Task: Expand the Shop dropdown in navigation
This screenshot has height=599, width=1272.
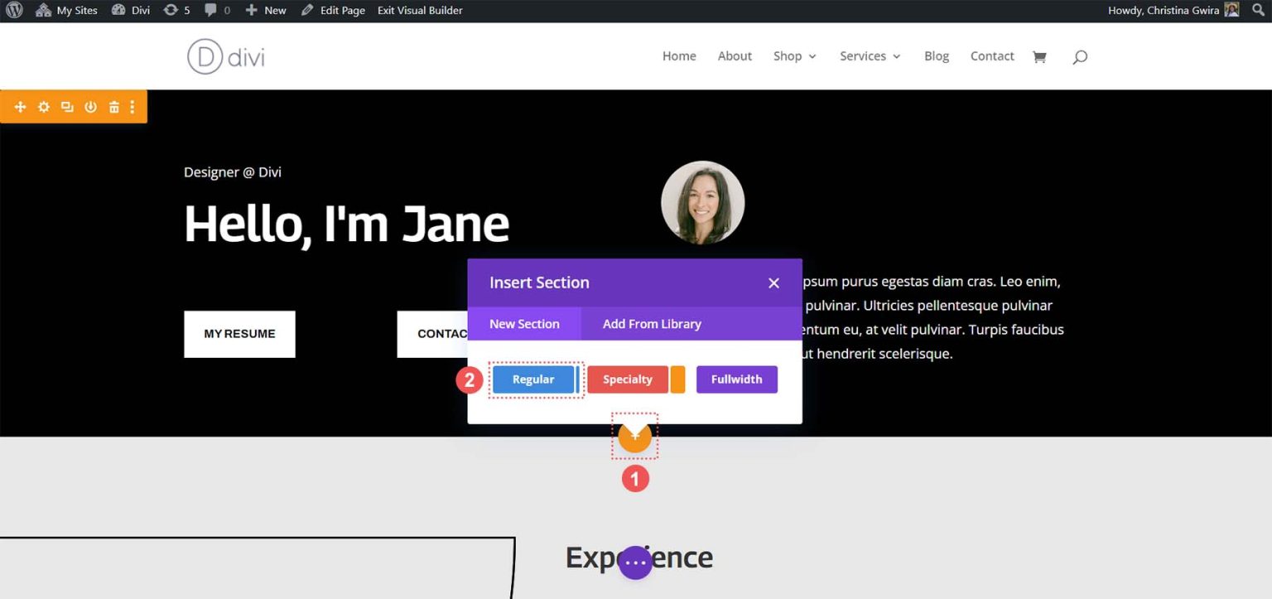Action: click(793, 56)
